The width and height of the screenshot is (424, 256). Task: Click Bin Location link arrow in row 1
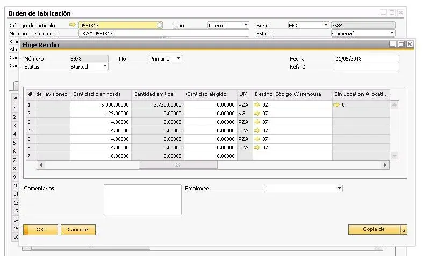(x=336, y=105)
